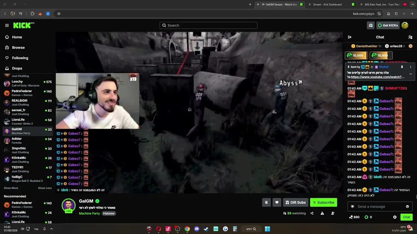Reload the page in the browser
The image size is (417, 234).
(x=396, y=14)
